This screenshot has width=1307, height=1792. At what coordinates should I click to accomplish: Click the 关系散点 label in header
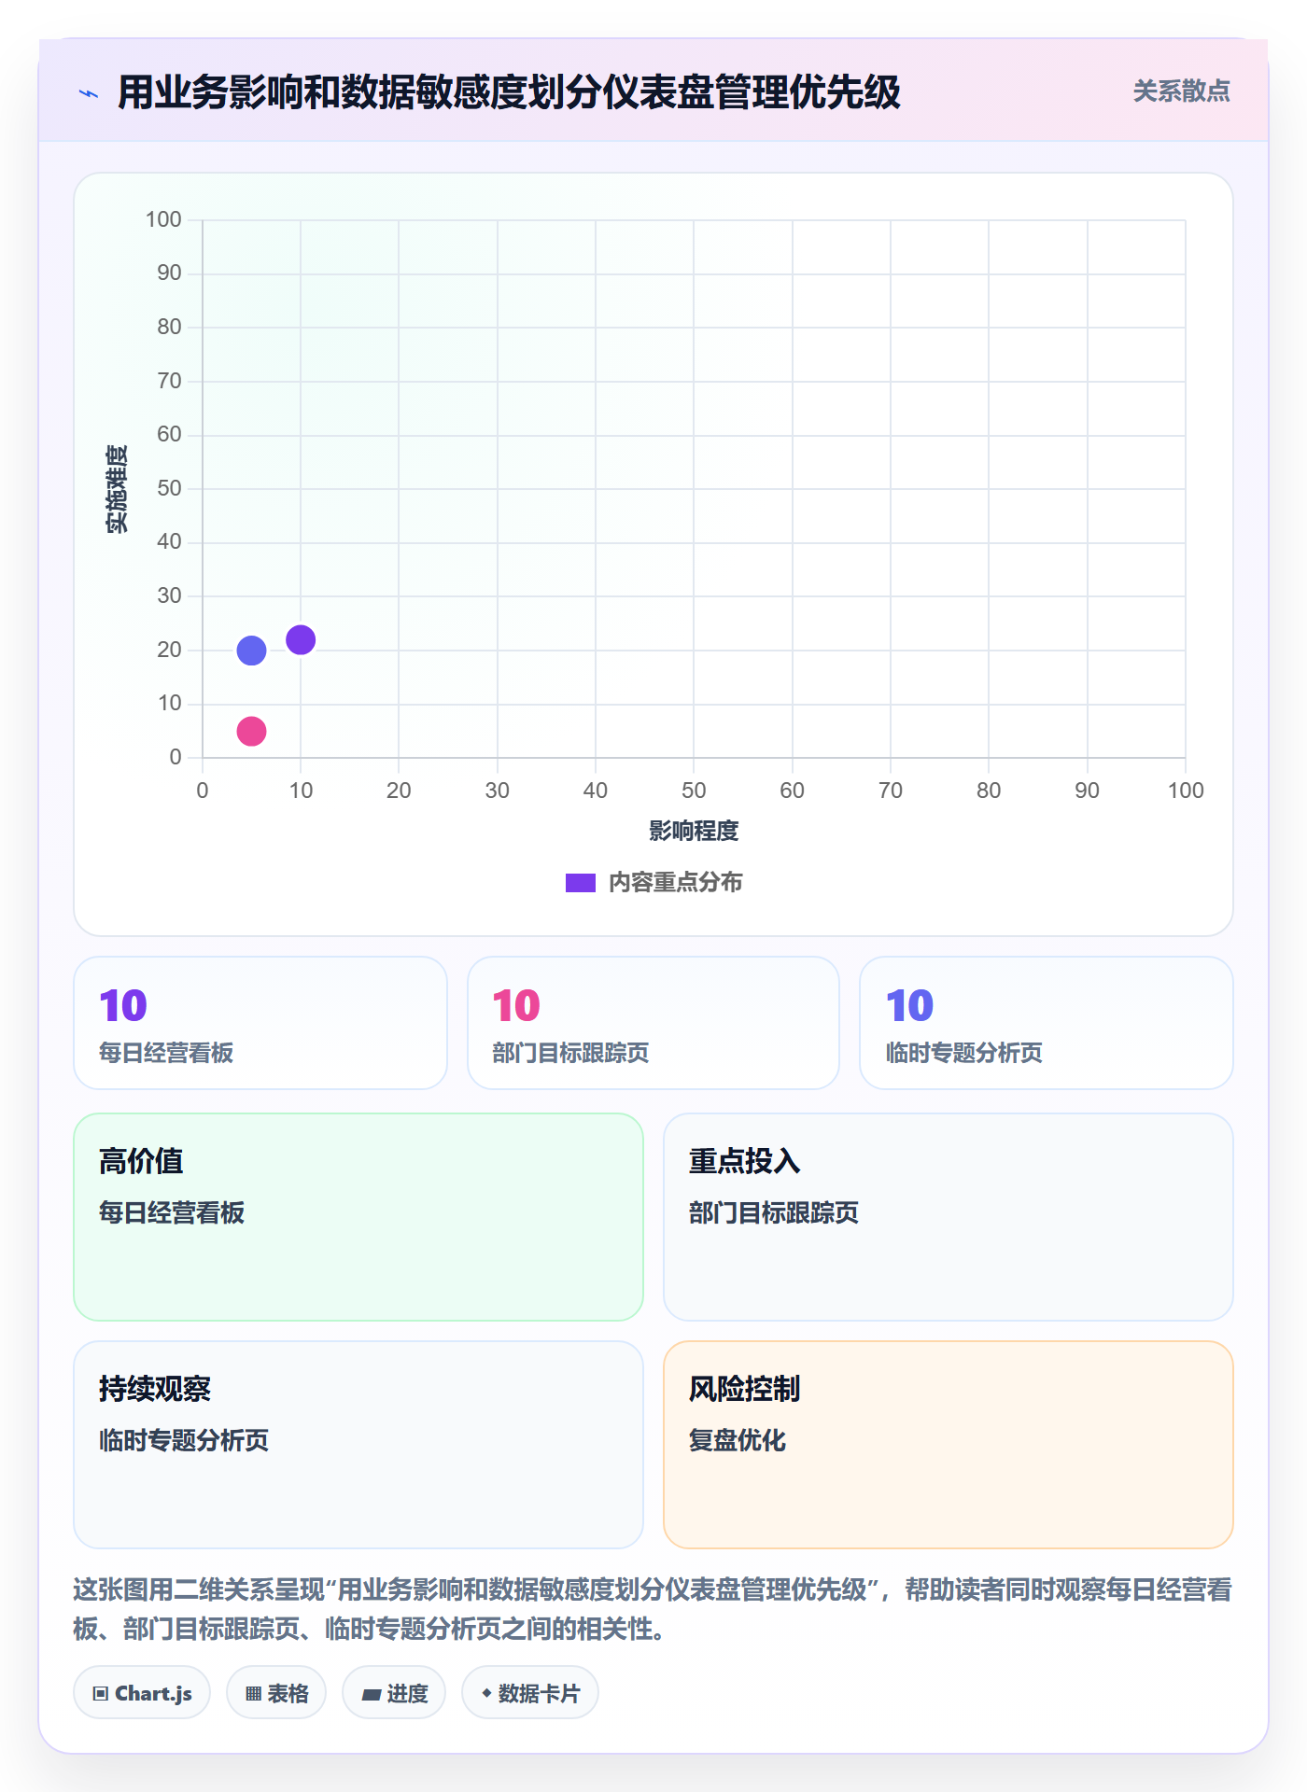(1181, 91)
